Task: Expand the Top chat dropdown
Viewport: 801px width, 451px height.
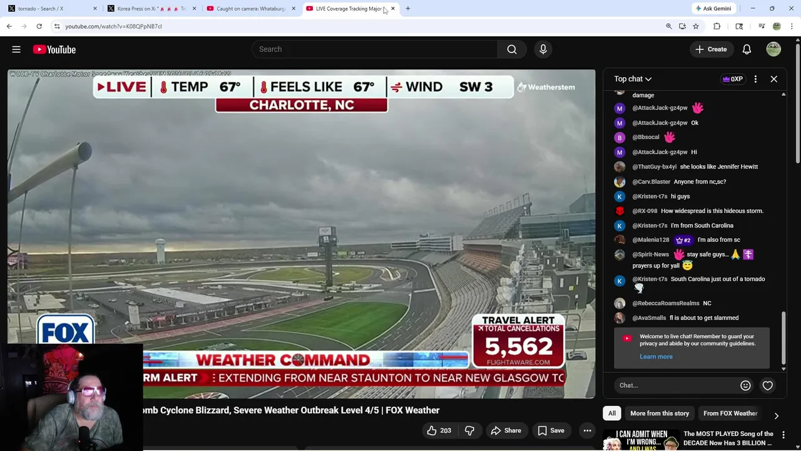Action: click(x=633, y=79)
